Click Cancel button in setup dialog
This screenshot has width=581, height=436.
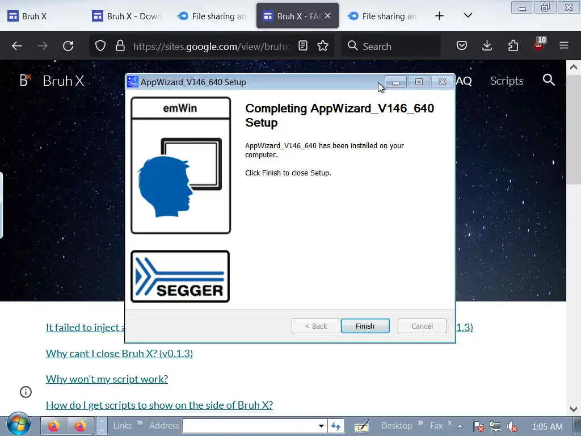click(422, 326)
